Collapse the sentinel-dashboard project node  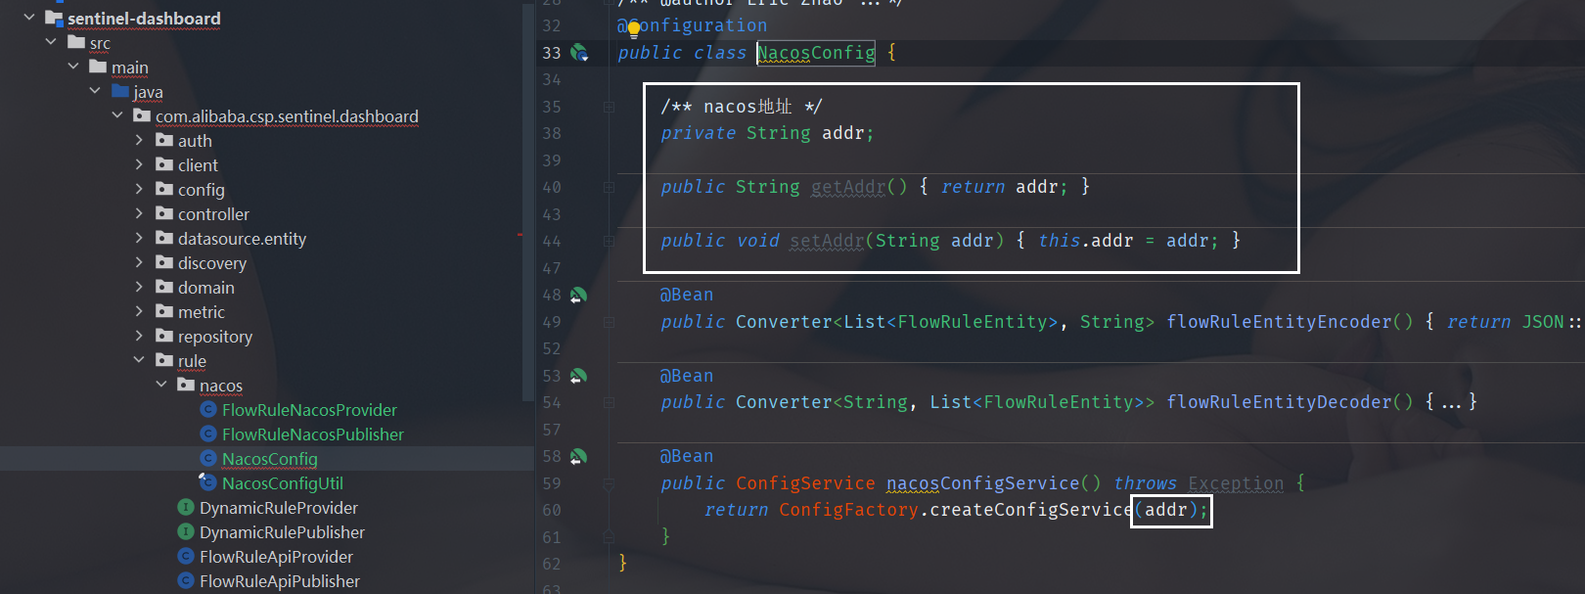coord(29,18)
